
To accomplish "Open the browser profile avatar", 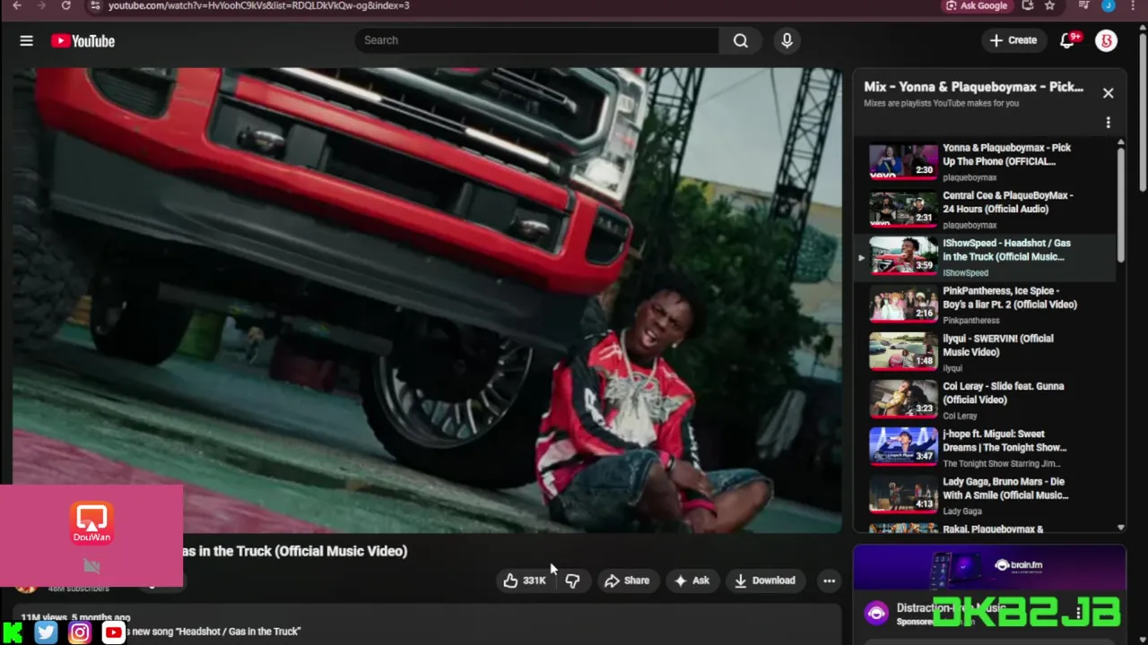I will tap(1109, 5).
